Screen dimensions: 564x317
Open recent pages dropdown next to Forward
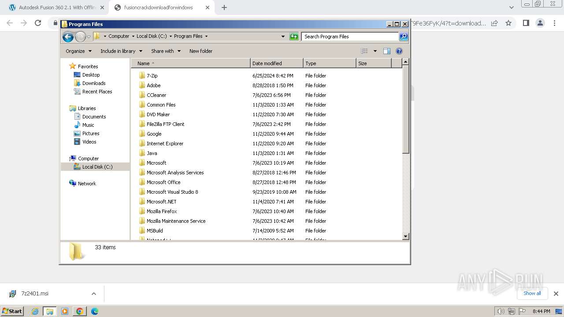pos(89,37)
